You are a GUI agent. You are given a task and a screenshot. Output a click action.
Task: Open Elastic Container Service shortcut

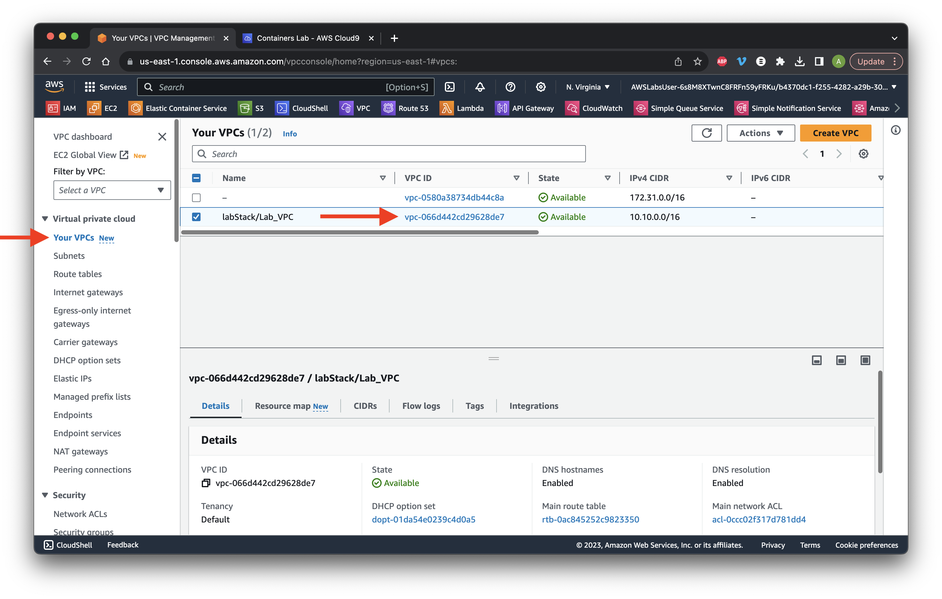(177, 108)
